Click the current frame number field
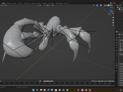Screen dimensions: 123x92 (94, 81)
